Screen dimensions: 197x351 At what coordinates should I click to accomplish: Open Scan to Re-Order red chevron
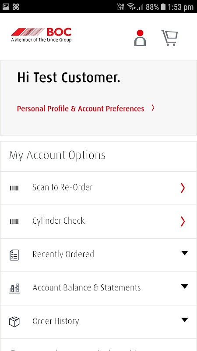click(183, 188)
